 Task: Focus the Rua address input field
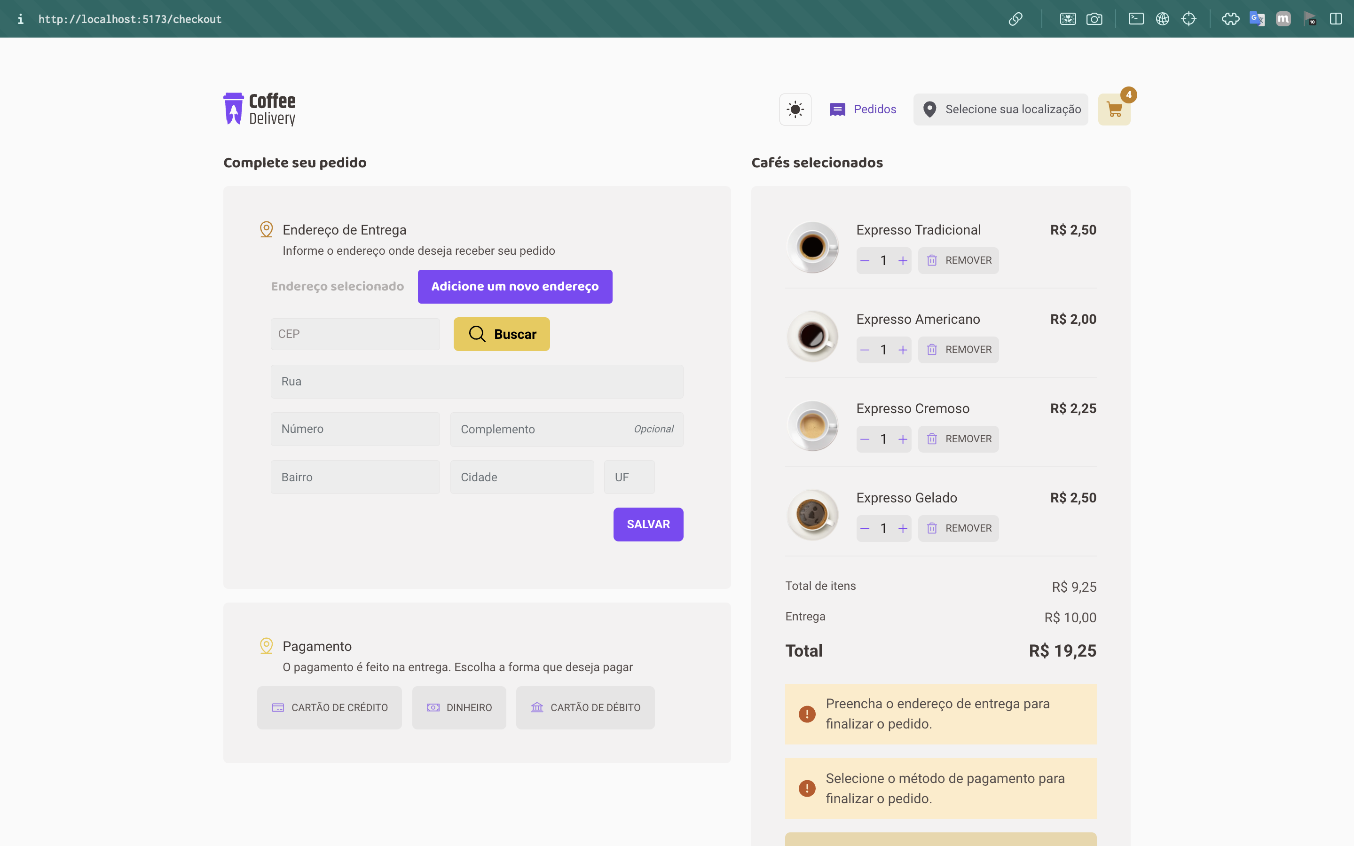477,382
